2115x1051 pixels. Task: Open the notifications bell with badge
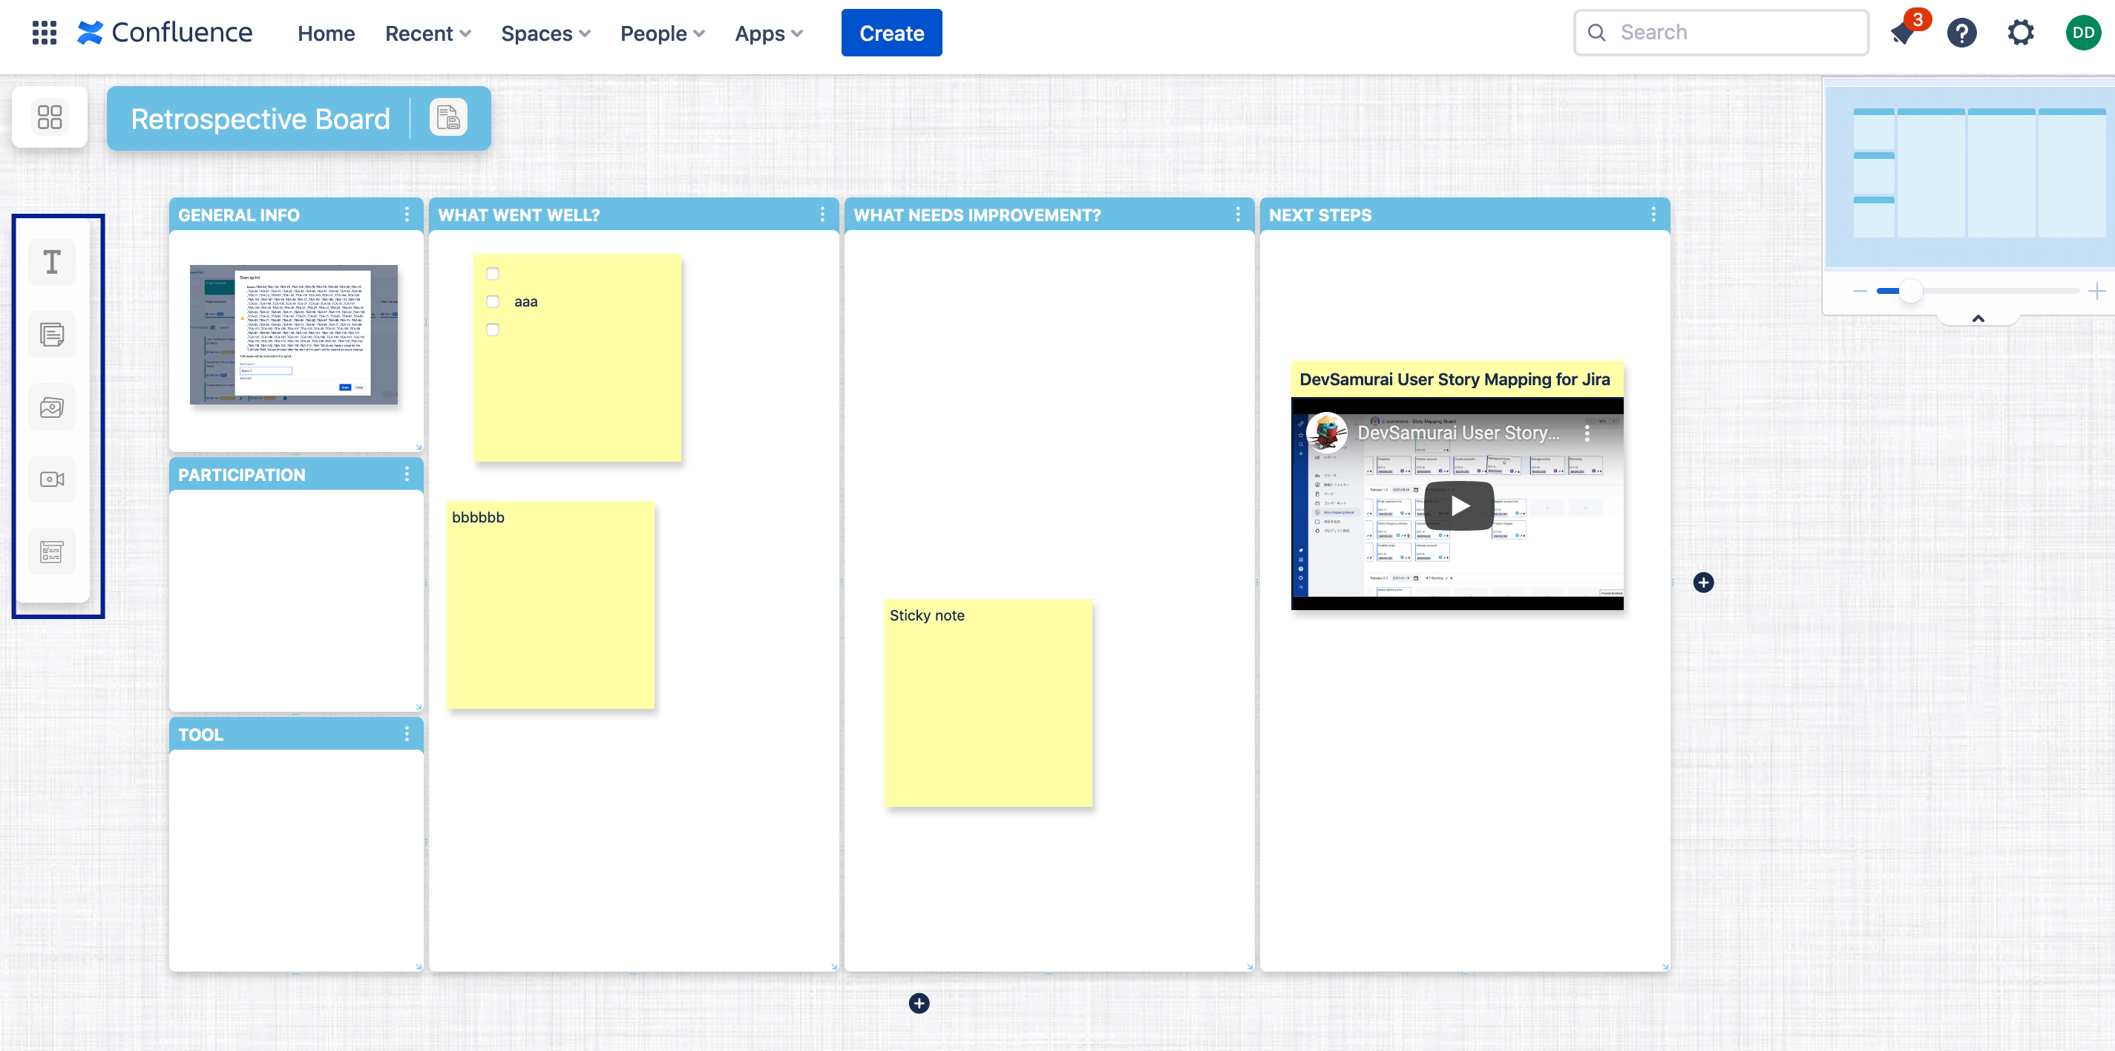pos(1903,33)
